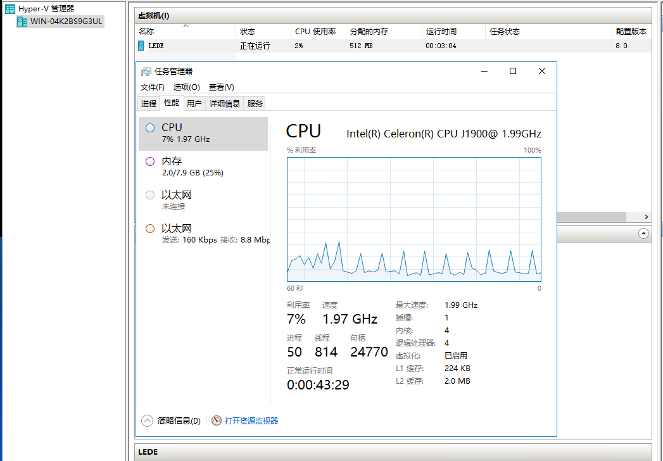Screen dimensions: 663x461
Task: Sort by 分配的内存 column header
Action: pyautogui.click(x=384, y=31)
